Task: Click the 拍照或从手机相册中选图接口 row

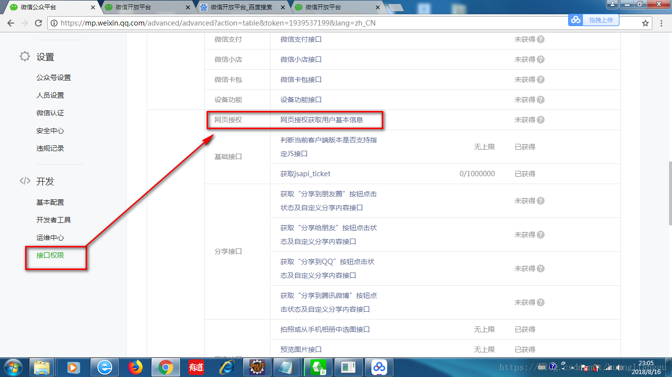Action: [325, 329]
